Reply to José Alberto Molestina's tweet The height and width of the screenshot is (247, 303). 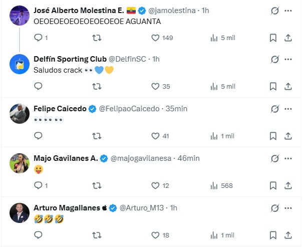38,38
